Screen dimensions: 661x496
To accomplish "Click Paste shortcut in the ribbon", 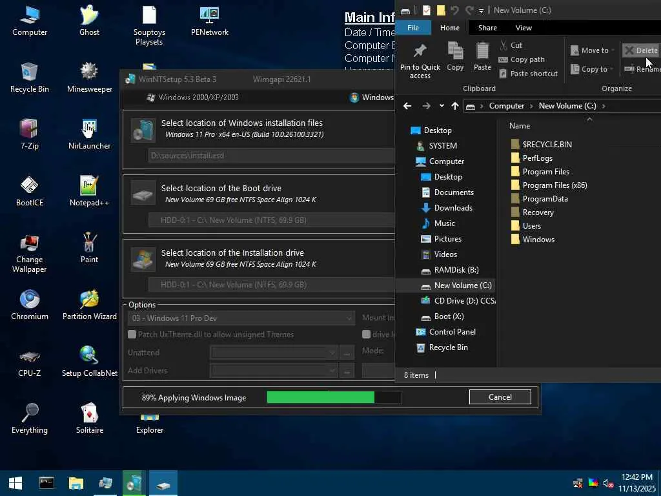I will [x=528, y=74].
